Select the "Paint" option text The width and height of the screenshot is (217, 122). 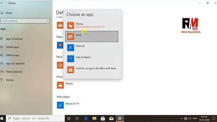tap(78, 35)
